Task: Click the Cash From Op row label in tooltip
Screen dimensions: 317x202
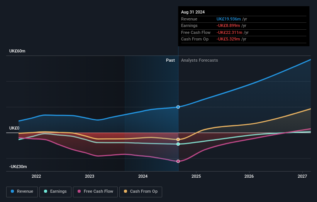Action: pyautogui.click(x=195, y=39)
